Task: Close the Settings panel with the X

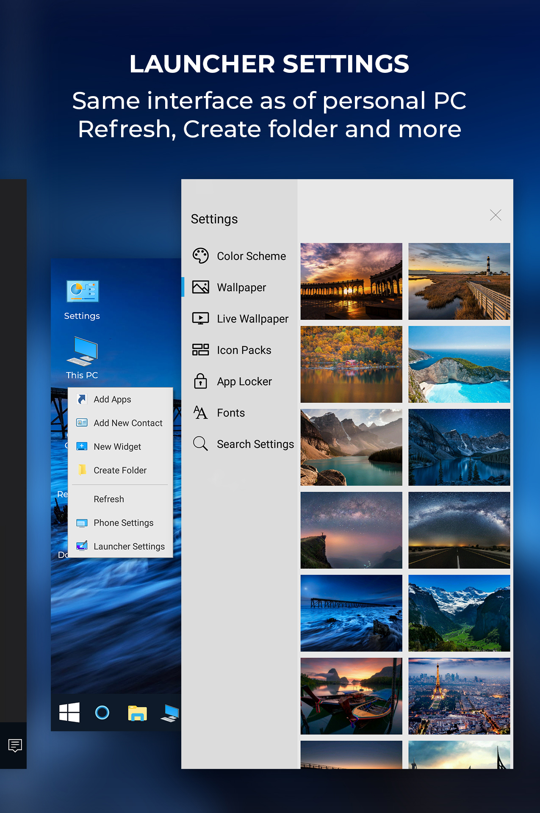Action: click(495, 215)
